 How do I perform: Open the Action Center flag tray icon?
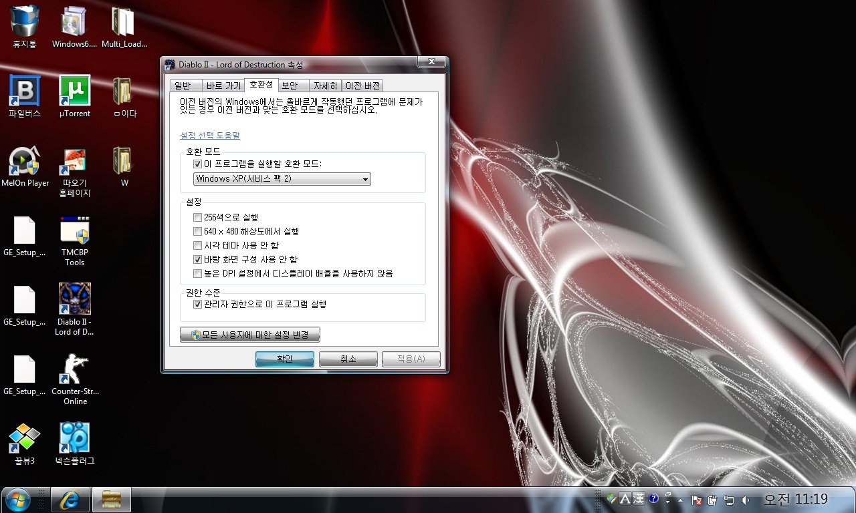[696, 500]
